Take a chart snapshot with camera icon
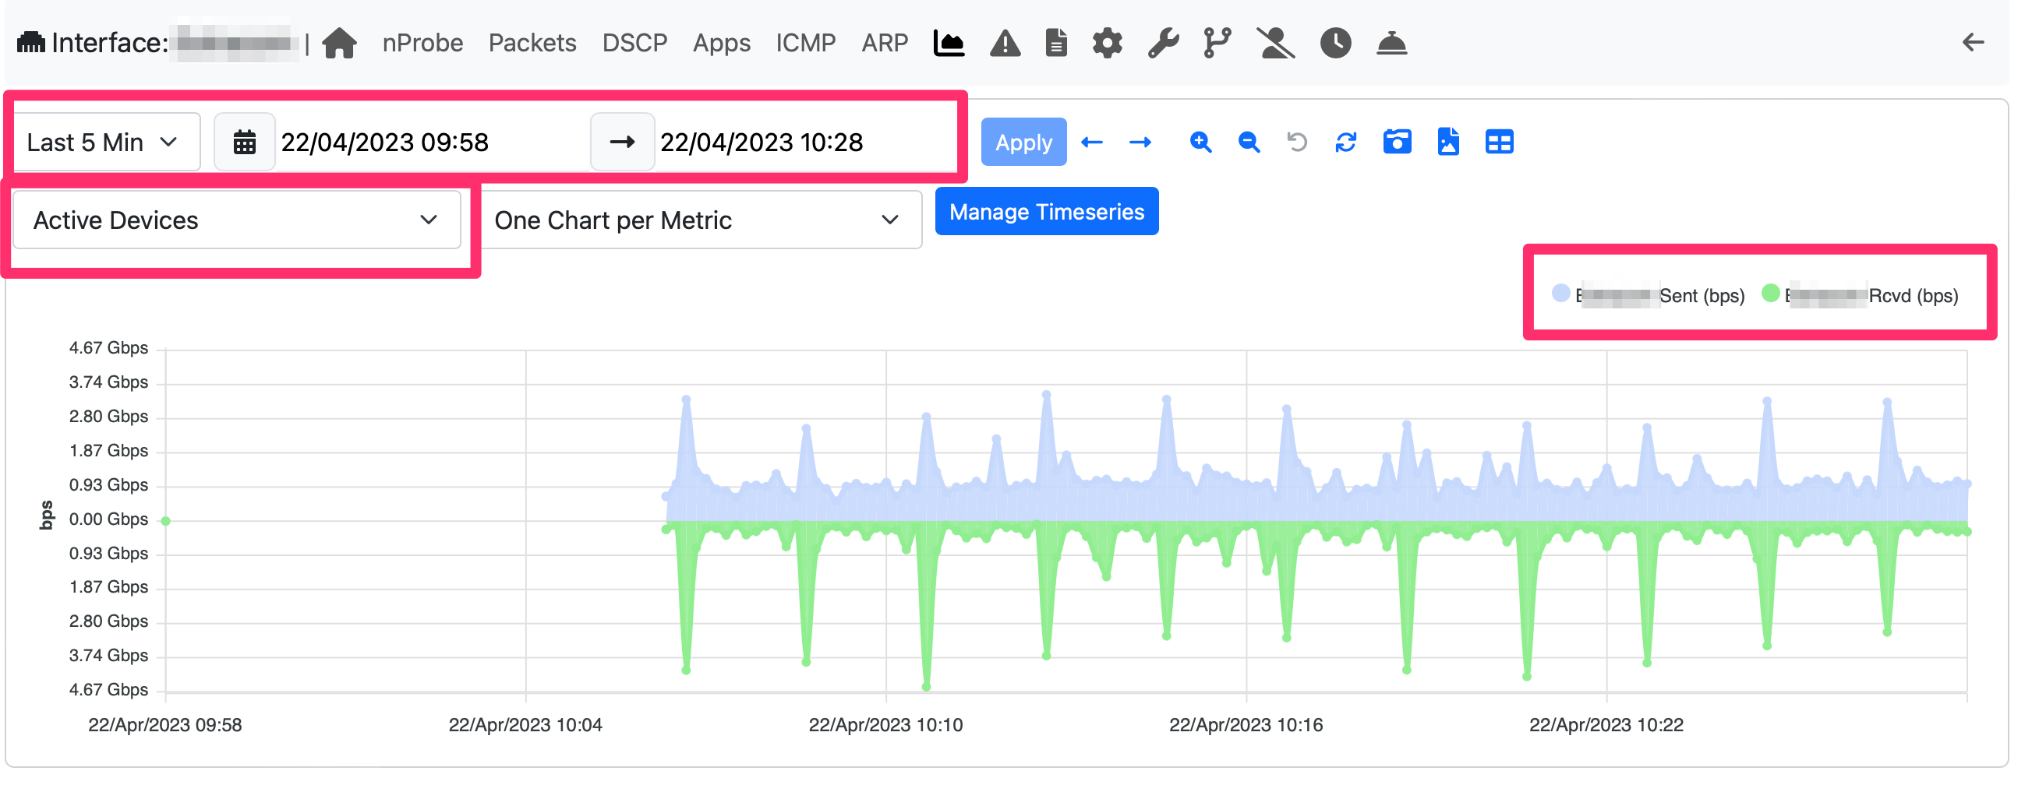This screenshot has width=2025, height=785. [1397, 143]
